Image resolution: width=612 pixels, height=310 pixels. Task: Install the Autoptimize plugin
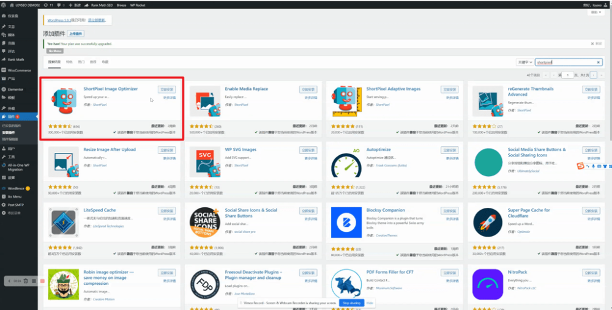[450, 150]
